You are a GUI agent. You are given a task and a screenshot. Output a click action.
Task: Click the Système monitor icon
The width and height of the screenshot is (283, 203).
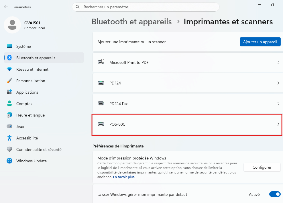[9, 46]
